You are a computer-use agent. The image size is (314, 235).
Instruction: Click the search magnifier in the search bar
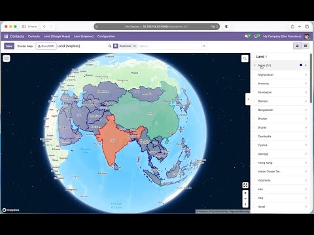(x=110, y=46)
